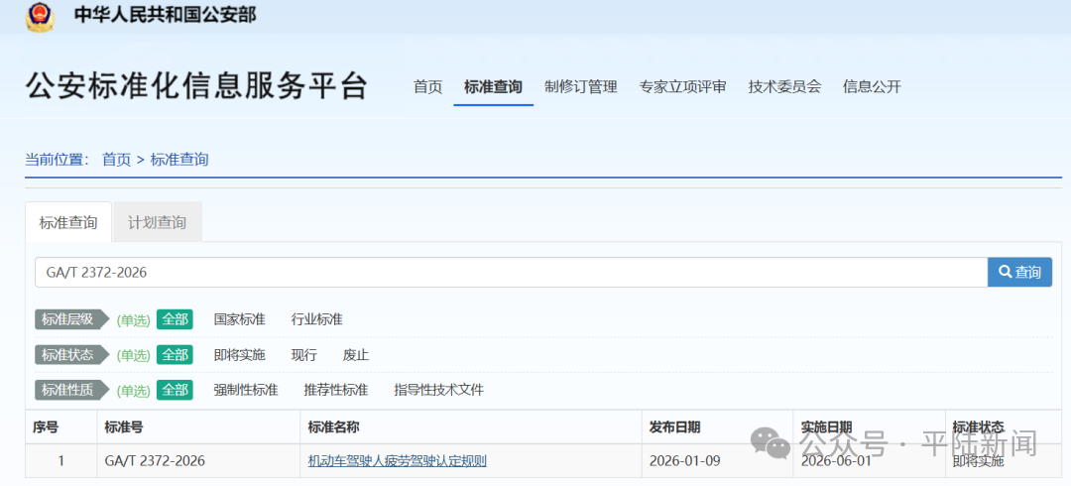Filter 标准层级 by 行业标准
This screenshot has height=486, width=1071.
[316, 319]
